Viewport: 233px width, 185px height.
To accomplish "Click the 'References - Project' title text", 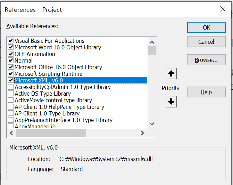I will point(33,10).
